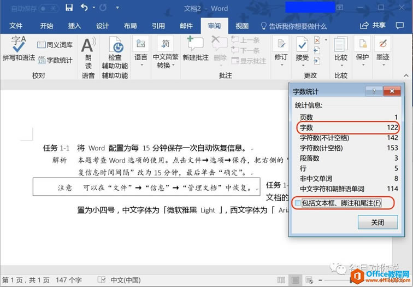
Task: Open the reject change dropdown arrow
Action: click(x=326, y=40)
